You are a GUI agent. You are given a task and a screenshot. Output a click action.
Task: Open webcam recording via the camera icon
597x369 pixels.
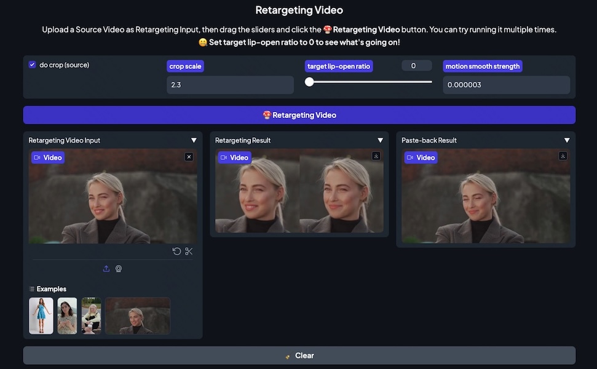119,268
